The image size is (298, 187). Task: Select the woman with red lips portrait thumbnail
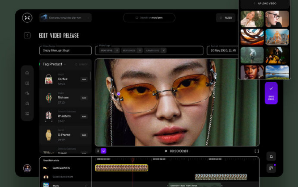tap(252, 72)
